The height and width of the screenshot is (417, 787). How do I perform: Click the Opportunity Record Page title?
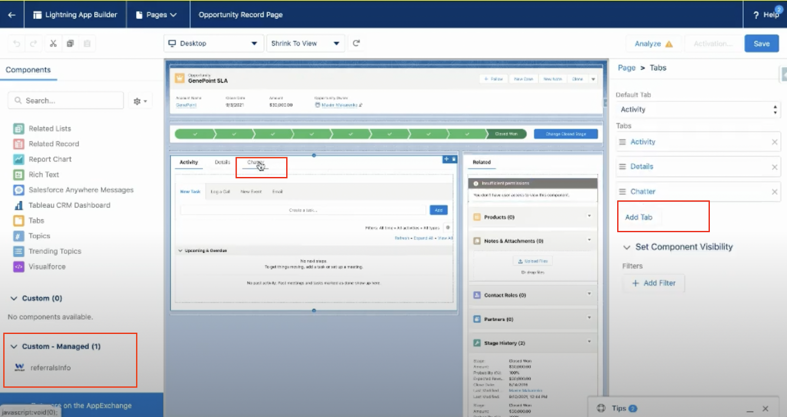[241, 15]
